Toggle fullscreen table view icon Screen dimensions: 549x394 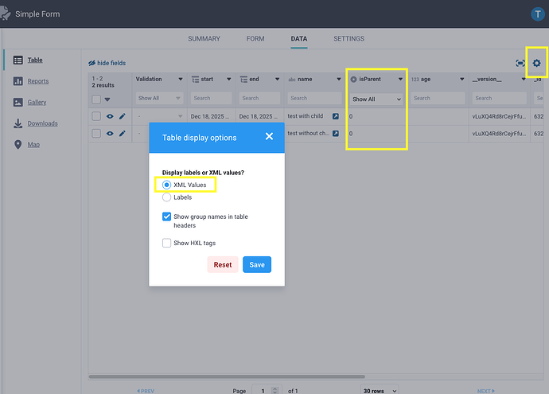tap(520, 63)
